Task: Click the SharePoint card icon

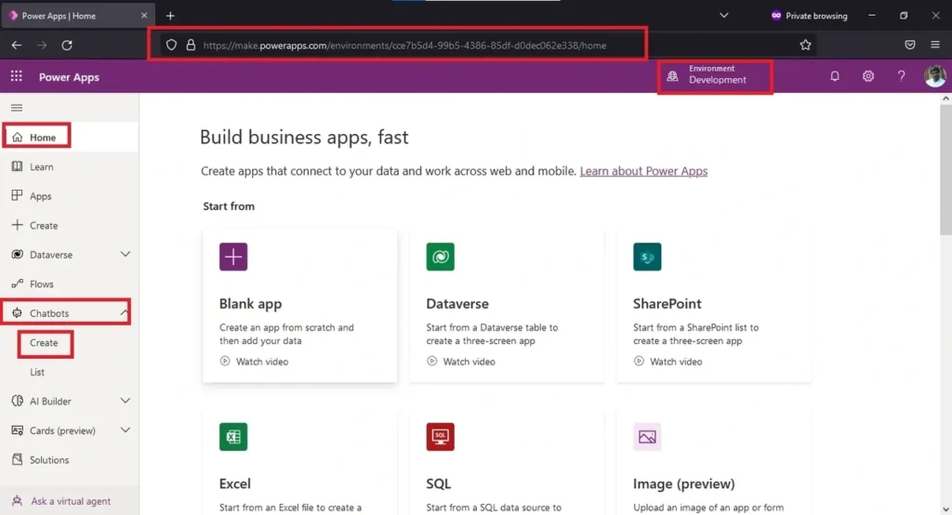Action: tap(647, 257)
